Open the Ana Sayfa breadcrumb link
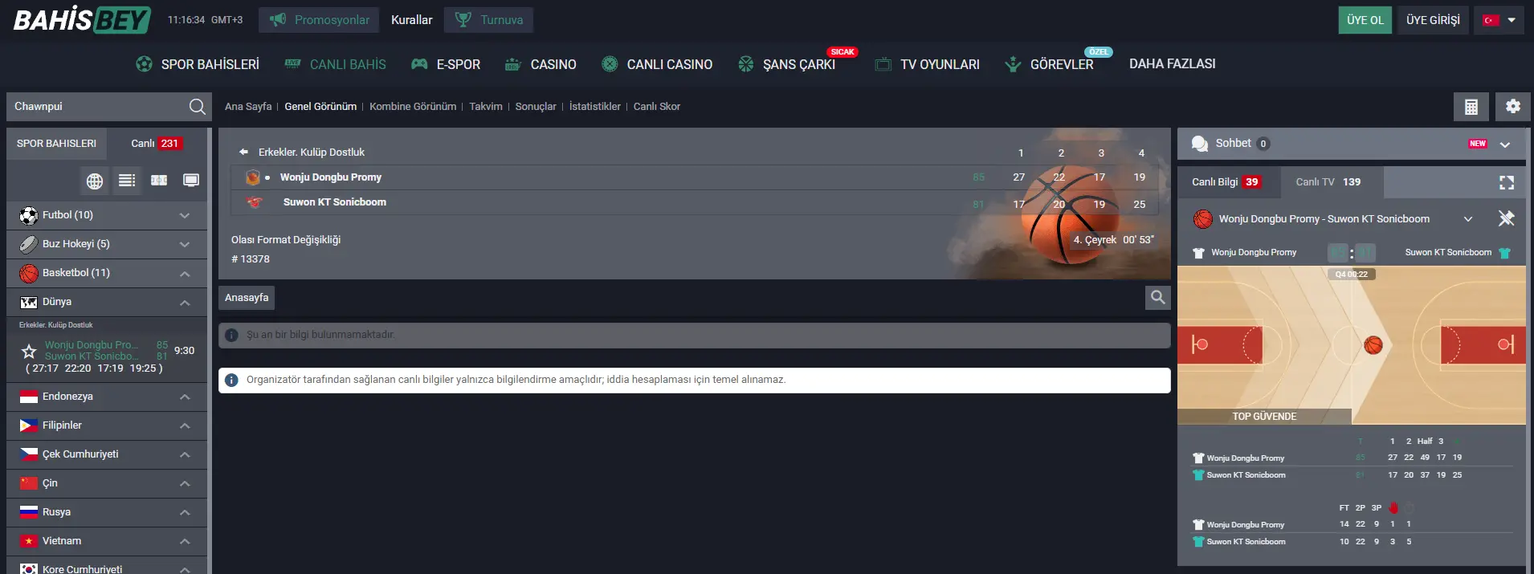Viewport: 1534px width, 574px height. tap(248, 106)
